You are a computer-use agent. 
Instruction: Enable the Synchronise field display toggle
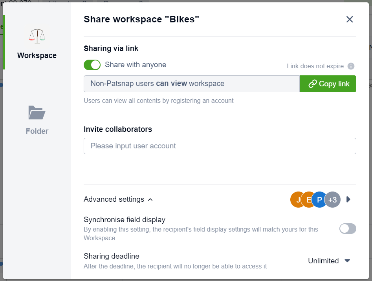[347, 228]
